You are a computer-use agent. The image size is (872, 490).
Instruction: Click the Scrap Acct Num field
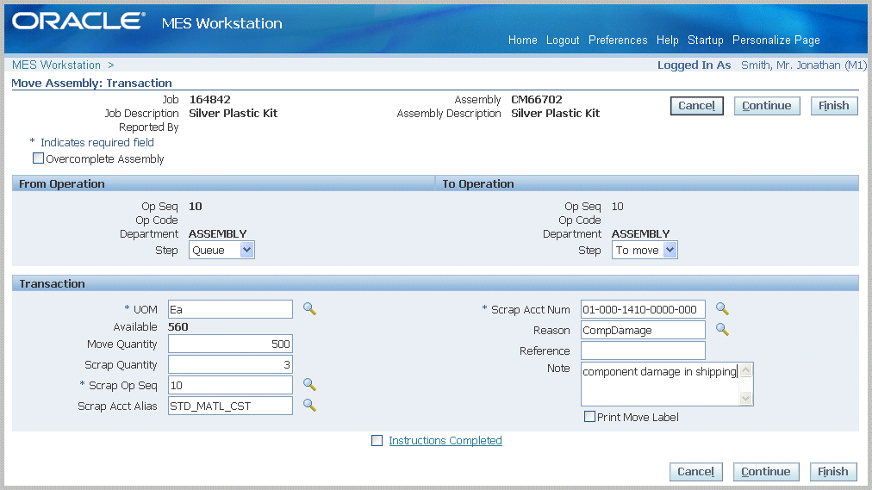(x=643, y=309)
